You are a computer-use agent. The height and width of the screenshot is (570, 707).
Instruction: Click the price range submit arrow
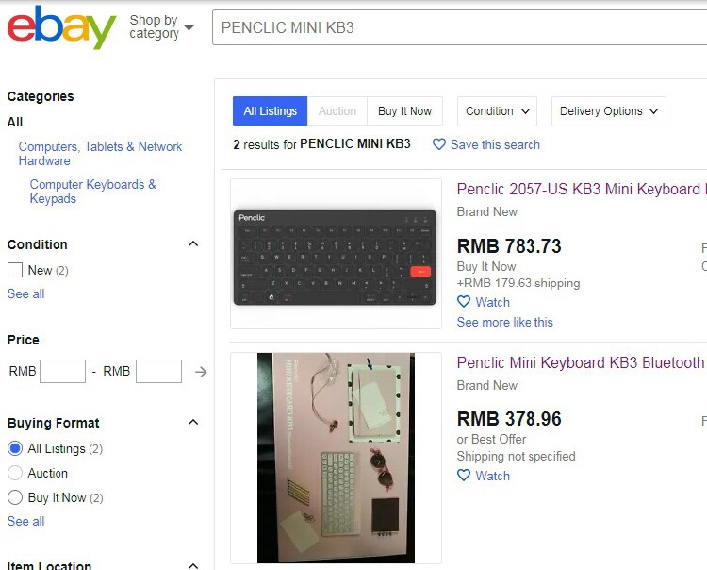[x=201, y=372]
